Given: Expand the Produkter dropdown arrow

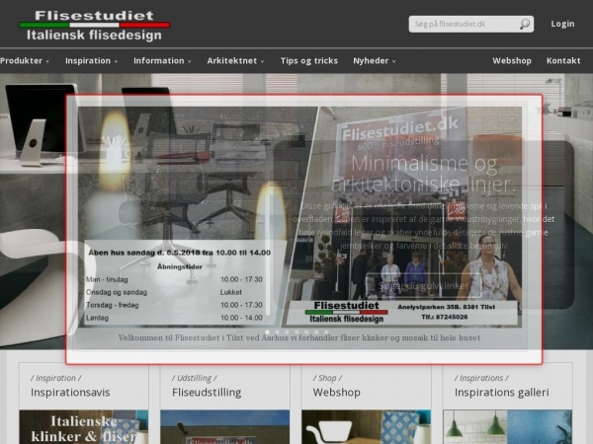Looking at the screenshot, I should 47,61.
